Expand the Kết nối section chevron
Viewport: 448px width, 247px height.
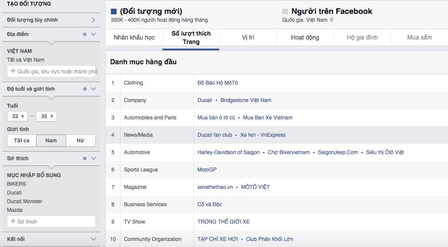click(x=94, y=239)
